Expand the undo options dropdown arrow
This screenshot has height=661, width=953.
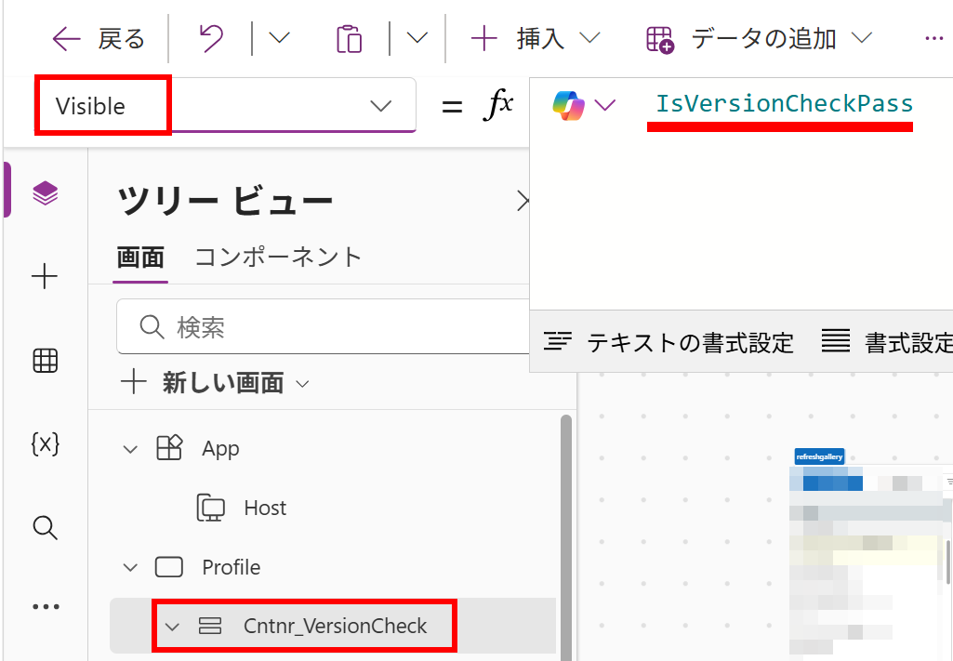coord(279,38)
